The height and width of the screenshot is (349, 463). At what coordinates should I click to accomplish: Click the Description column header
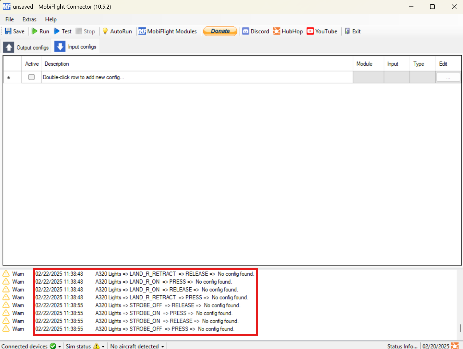197,64
